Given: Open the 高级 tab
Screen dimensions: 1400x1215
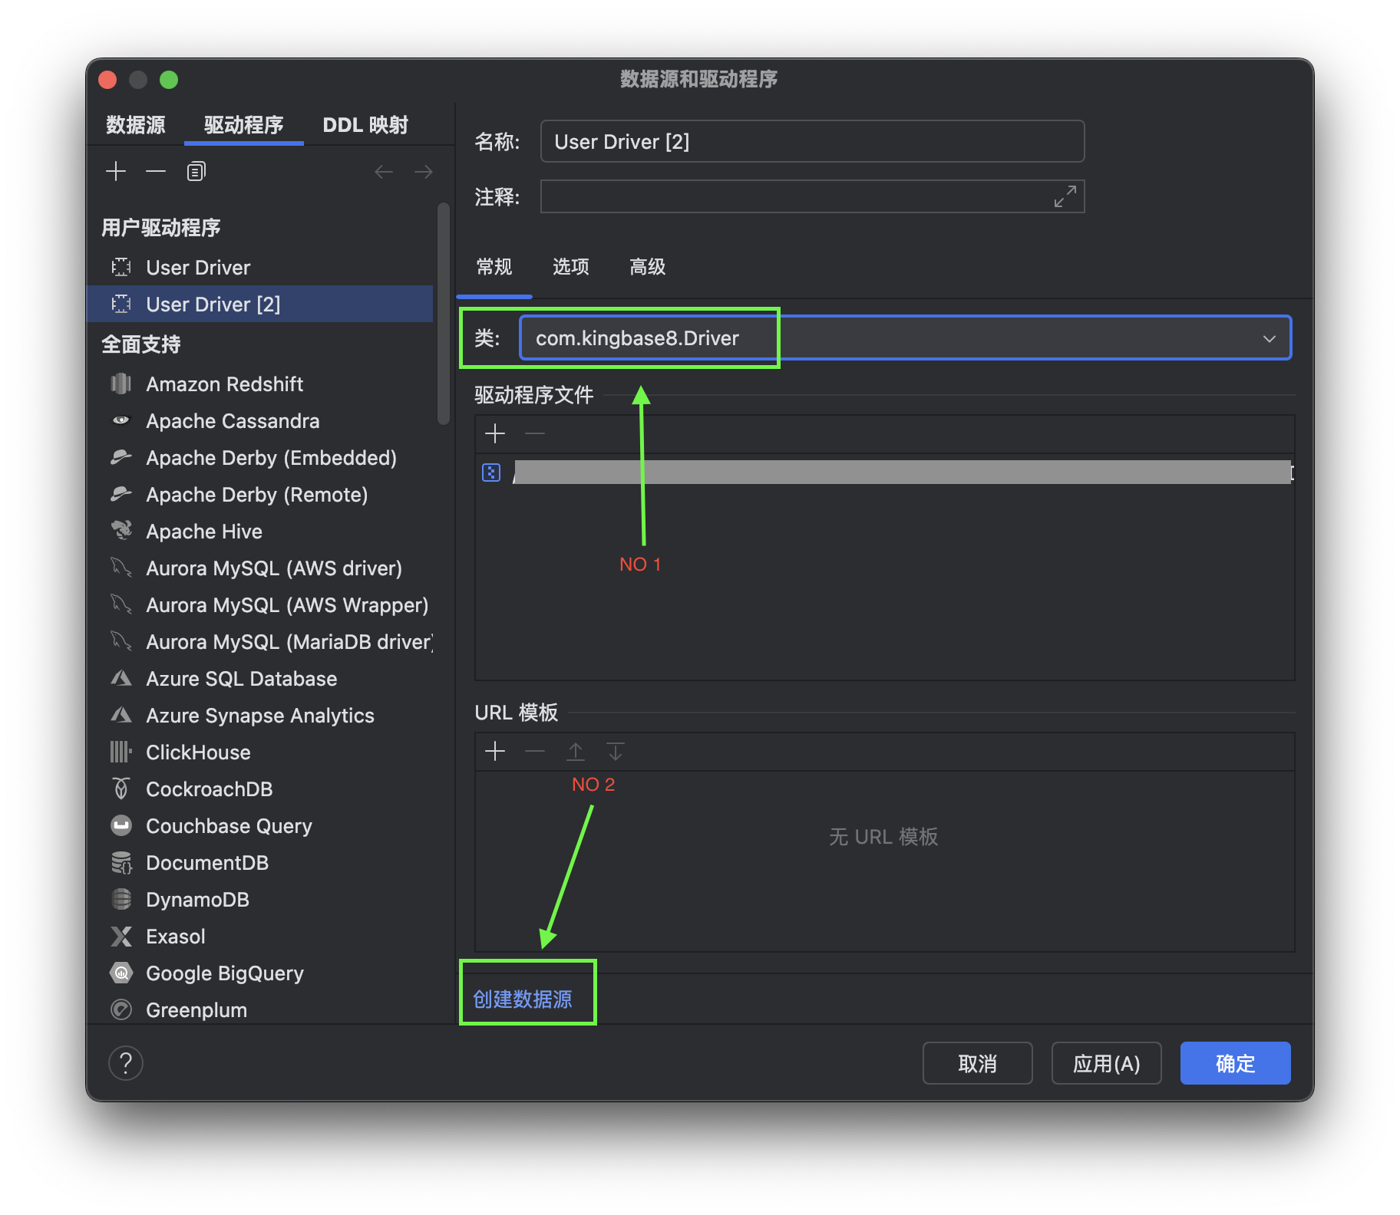Looking at the screenshot, I should pyautogui.click(x=646, y=267).
